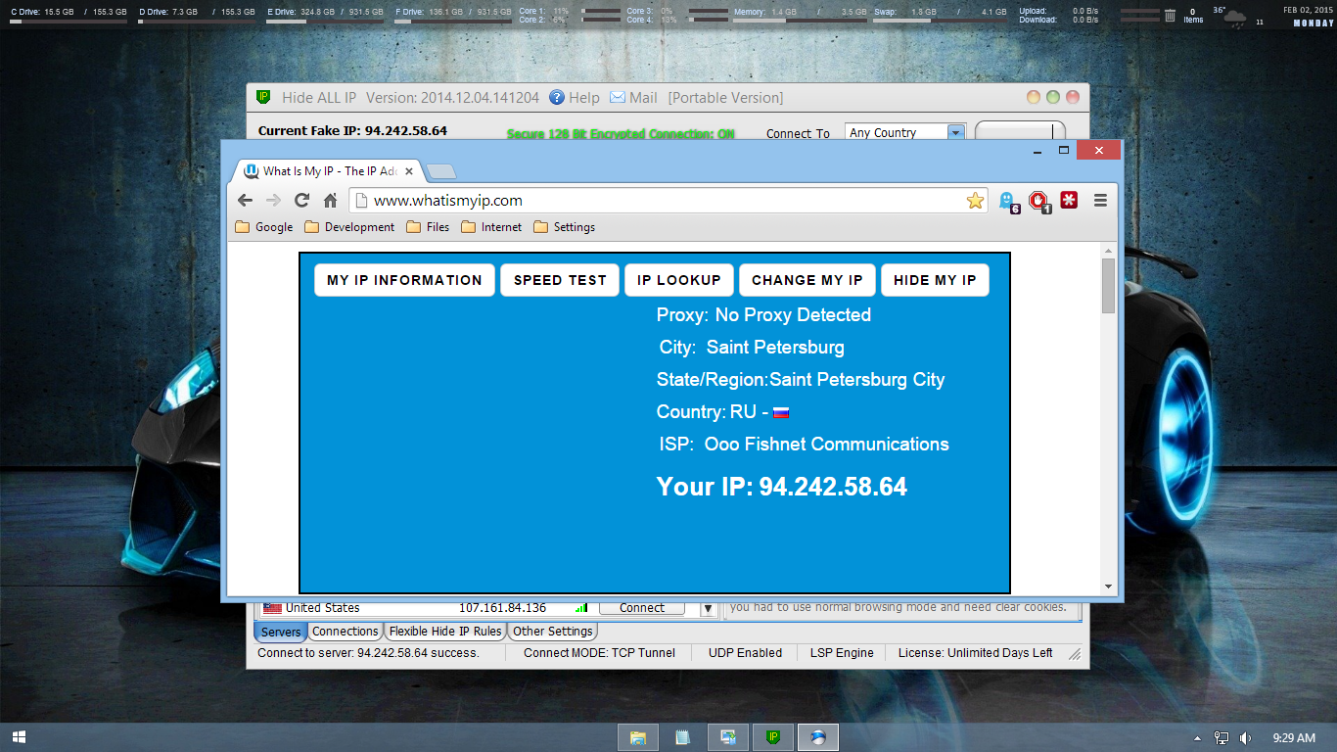
Task: Open the notepad icon in the taskbar
Action: click(683, 737)
